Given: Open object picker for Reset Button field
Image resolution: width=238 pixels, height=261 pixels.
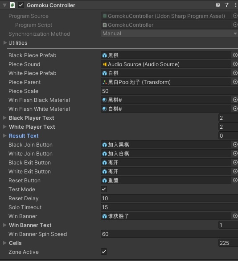Looking at the screenshot, I should [x=235, y=180].
